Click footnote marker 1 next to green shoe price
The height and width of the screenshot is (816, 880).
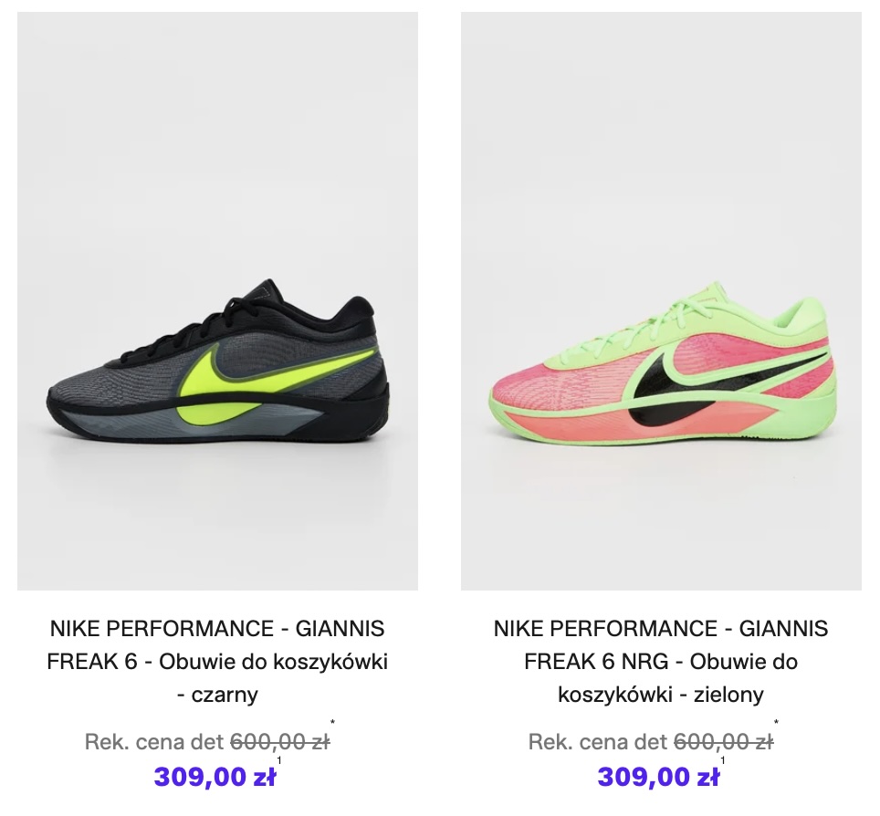(723, 760)
